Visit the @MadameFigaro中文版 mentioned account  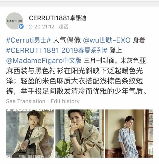coord(44,61)
